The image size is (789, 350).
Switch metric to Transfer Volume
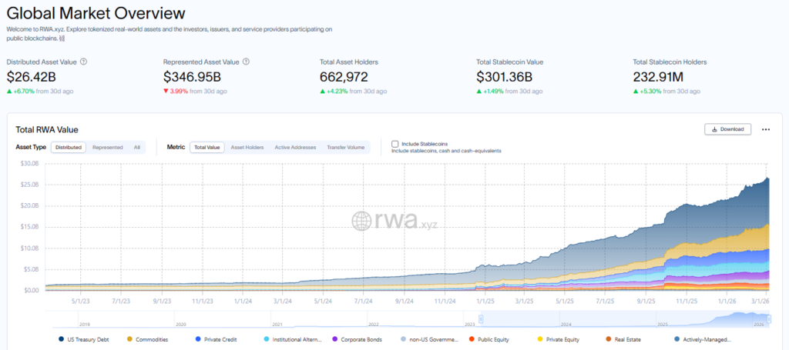point(345,147)
